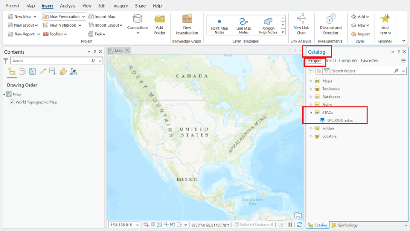Click the Catalog home icon
This screenshot has height=231, width=410.
[318, 71]
